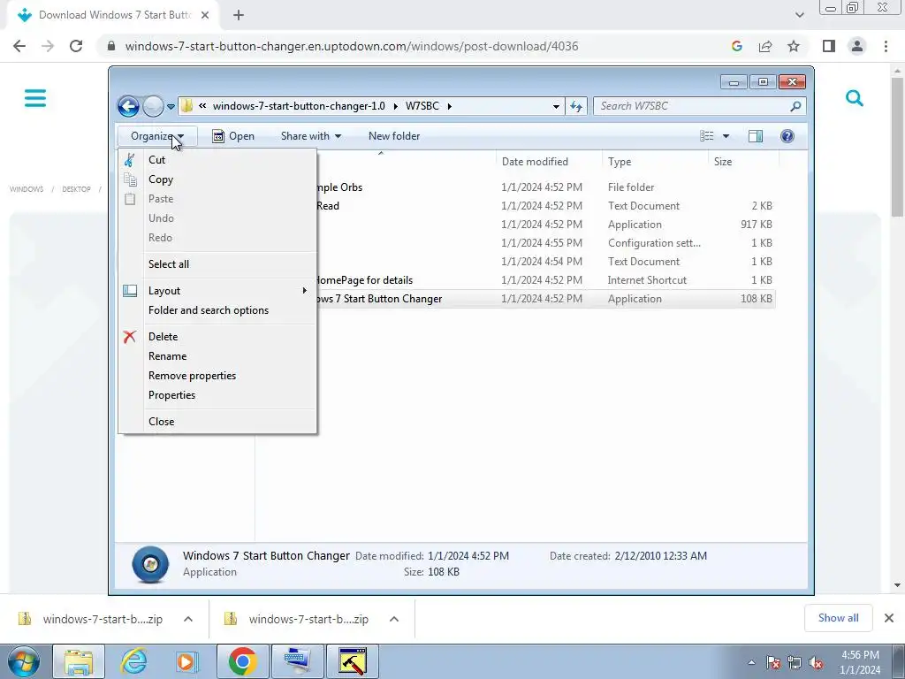Click Chrome browser back arrow
Viewport: 905px width, 679px height.
[x=19, y=46]
